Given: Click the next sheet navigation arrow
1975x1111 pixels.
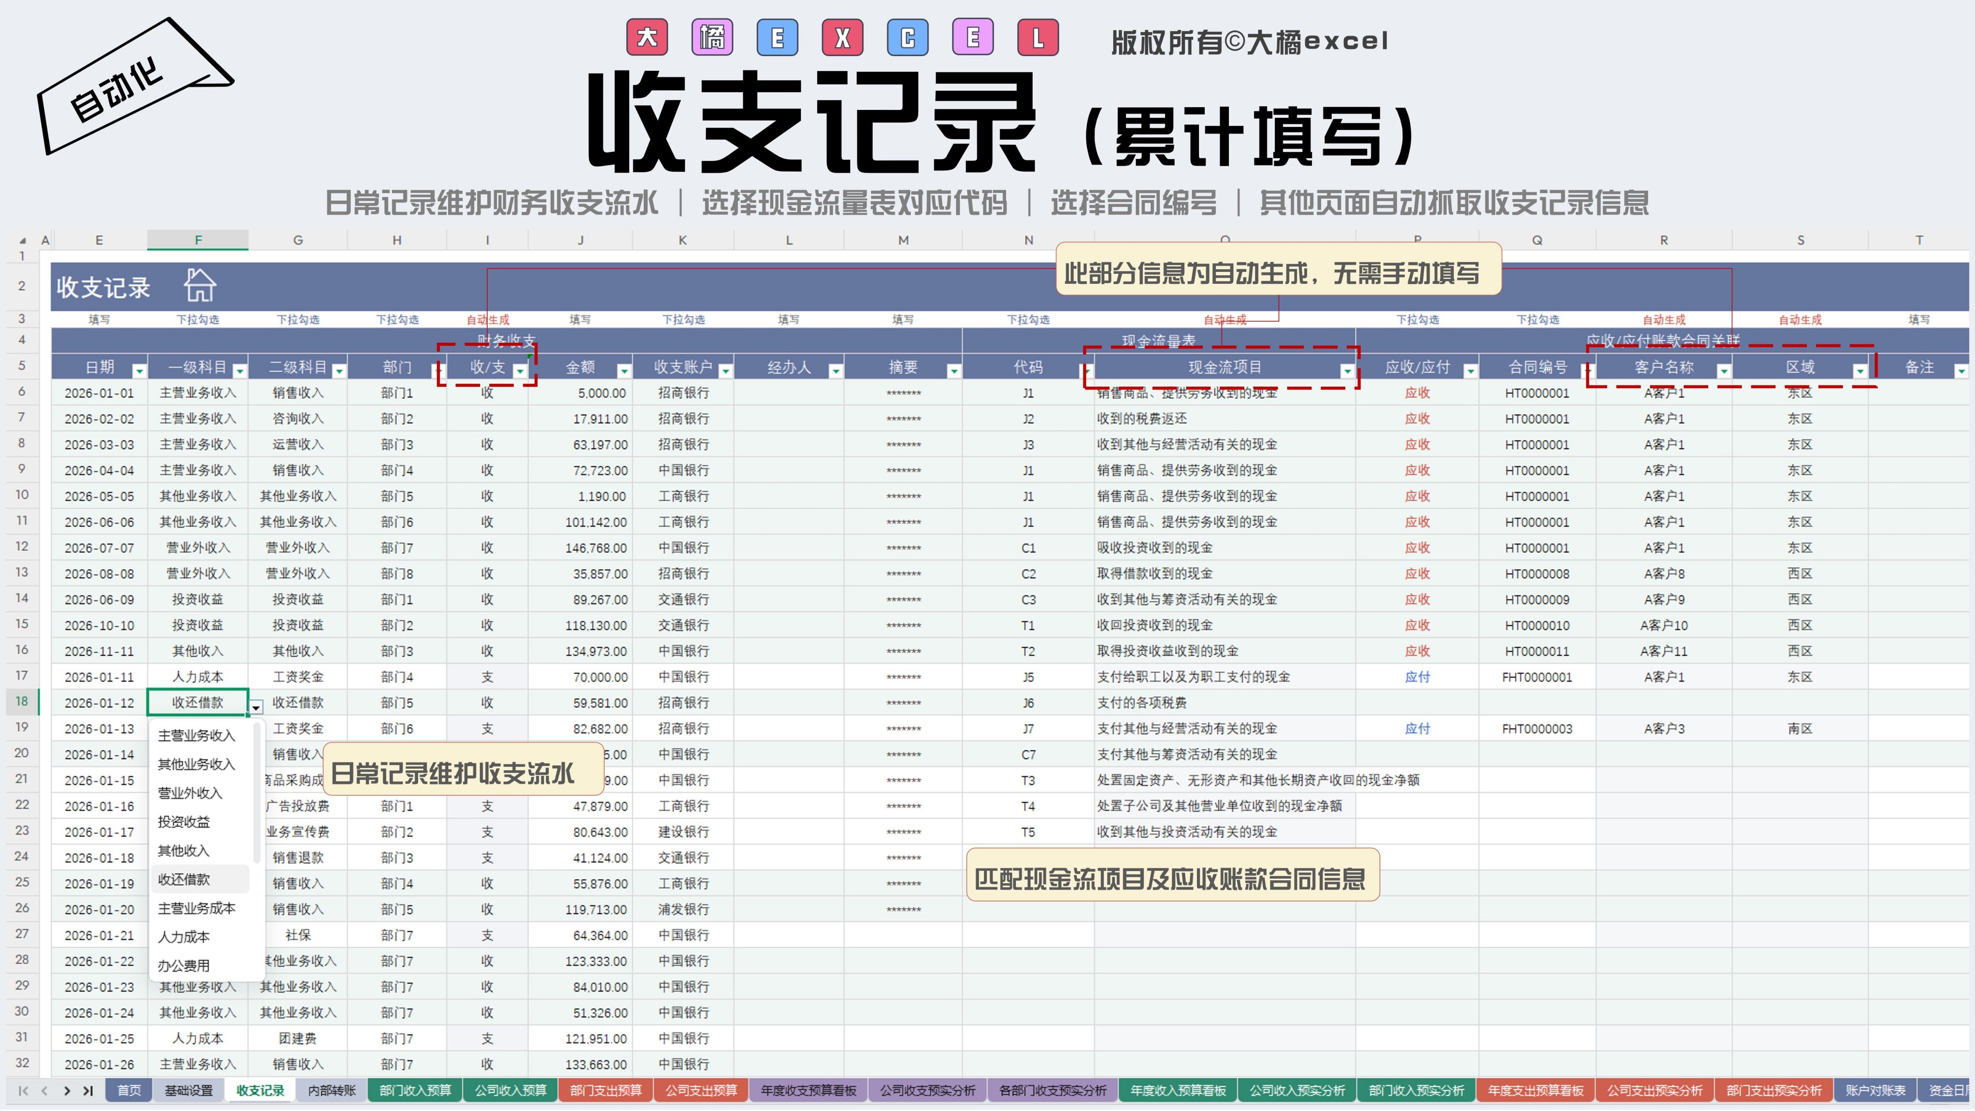Looking at the screenshot, I should tap(67, 1090).
